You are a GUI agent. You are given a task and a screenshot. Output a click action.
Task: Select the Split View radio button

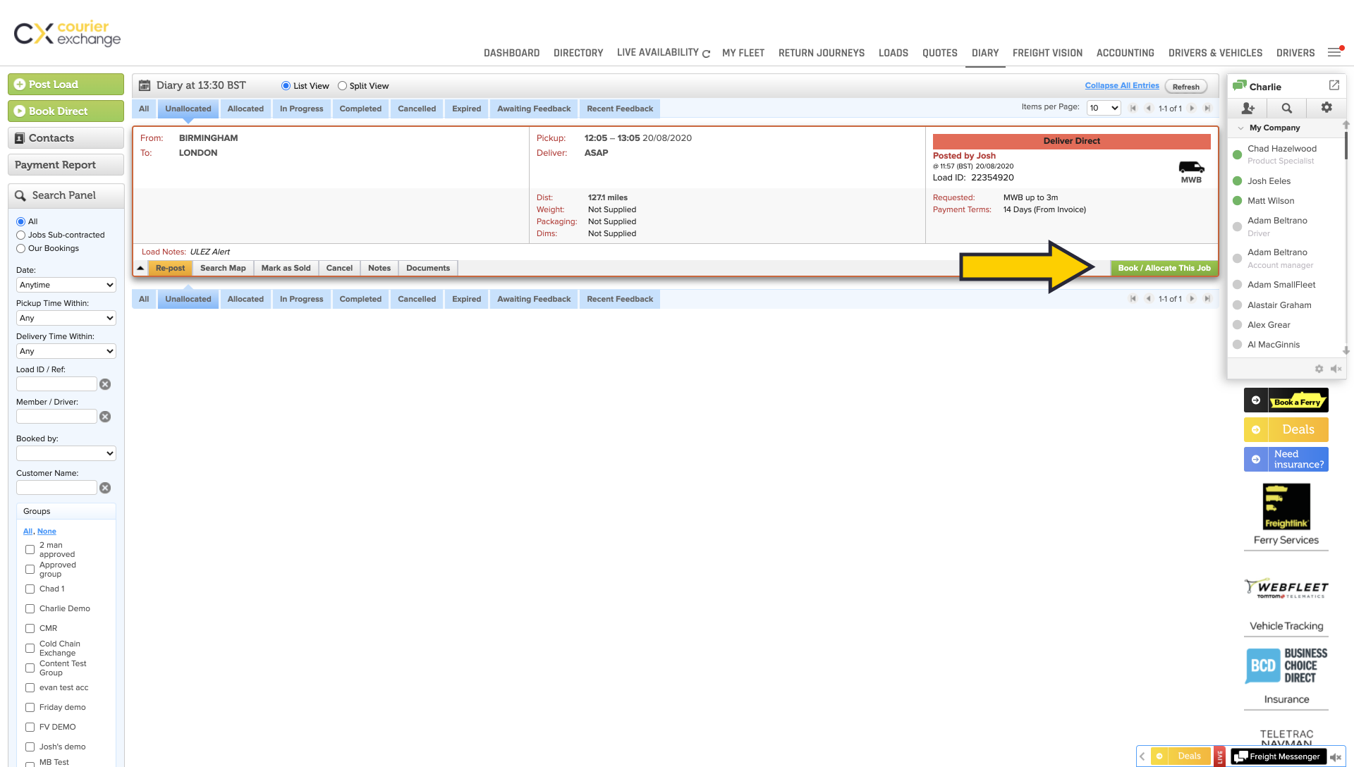click(x=342, y=86)
